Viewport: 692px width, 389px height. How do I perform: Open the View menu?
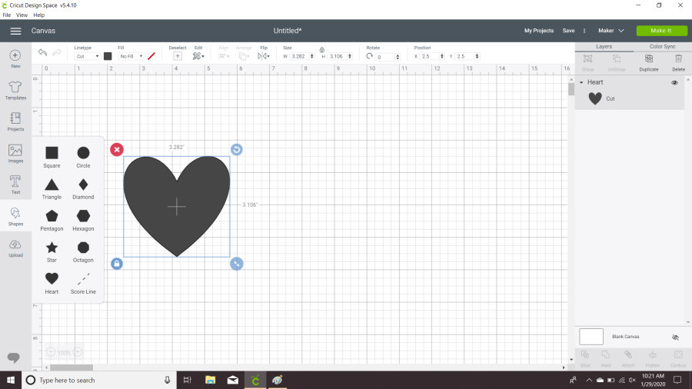tap(22, 15)
